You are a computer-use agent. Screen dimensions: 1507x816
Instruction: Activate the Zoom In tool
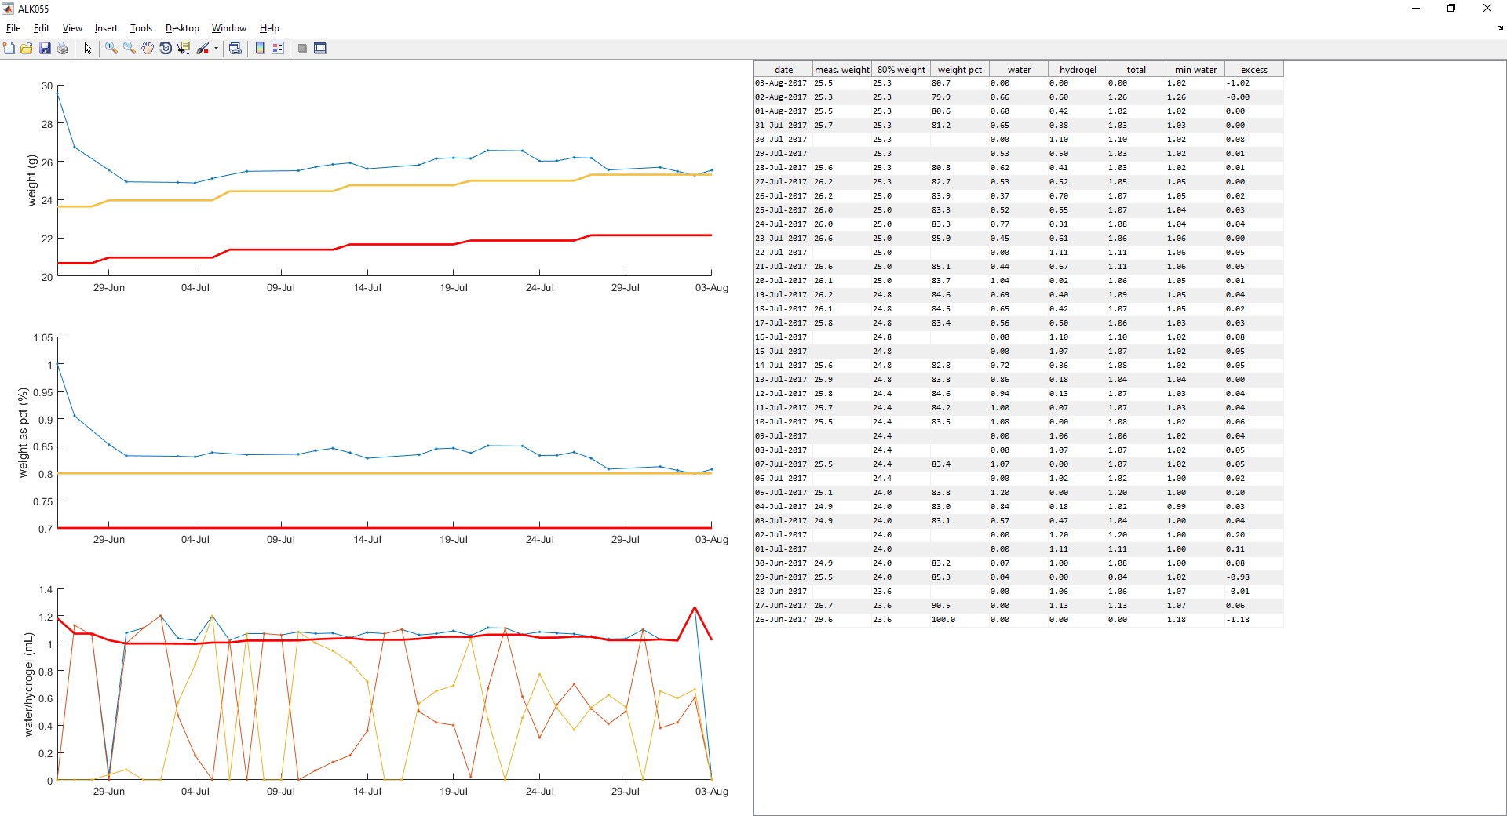111,48
